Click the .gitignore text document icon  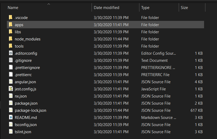pos(11,60)
